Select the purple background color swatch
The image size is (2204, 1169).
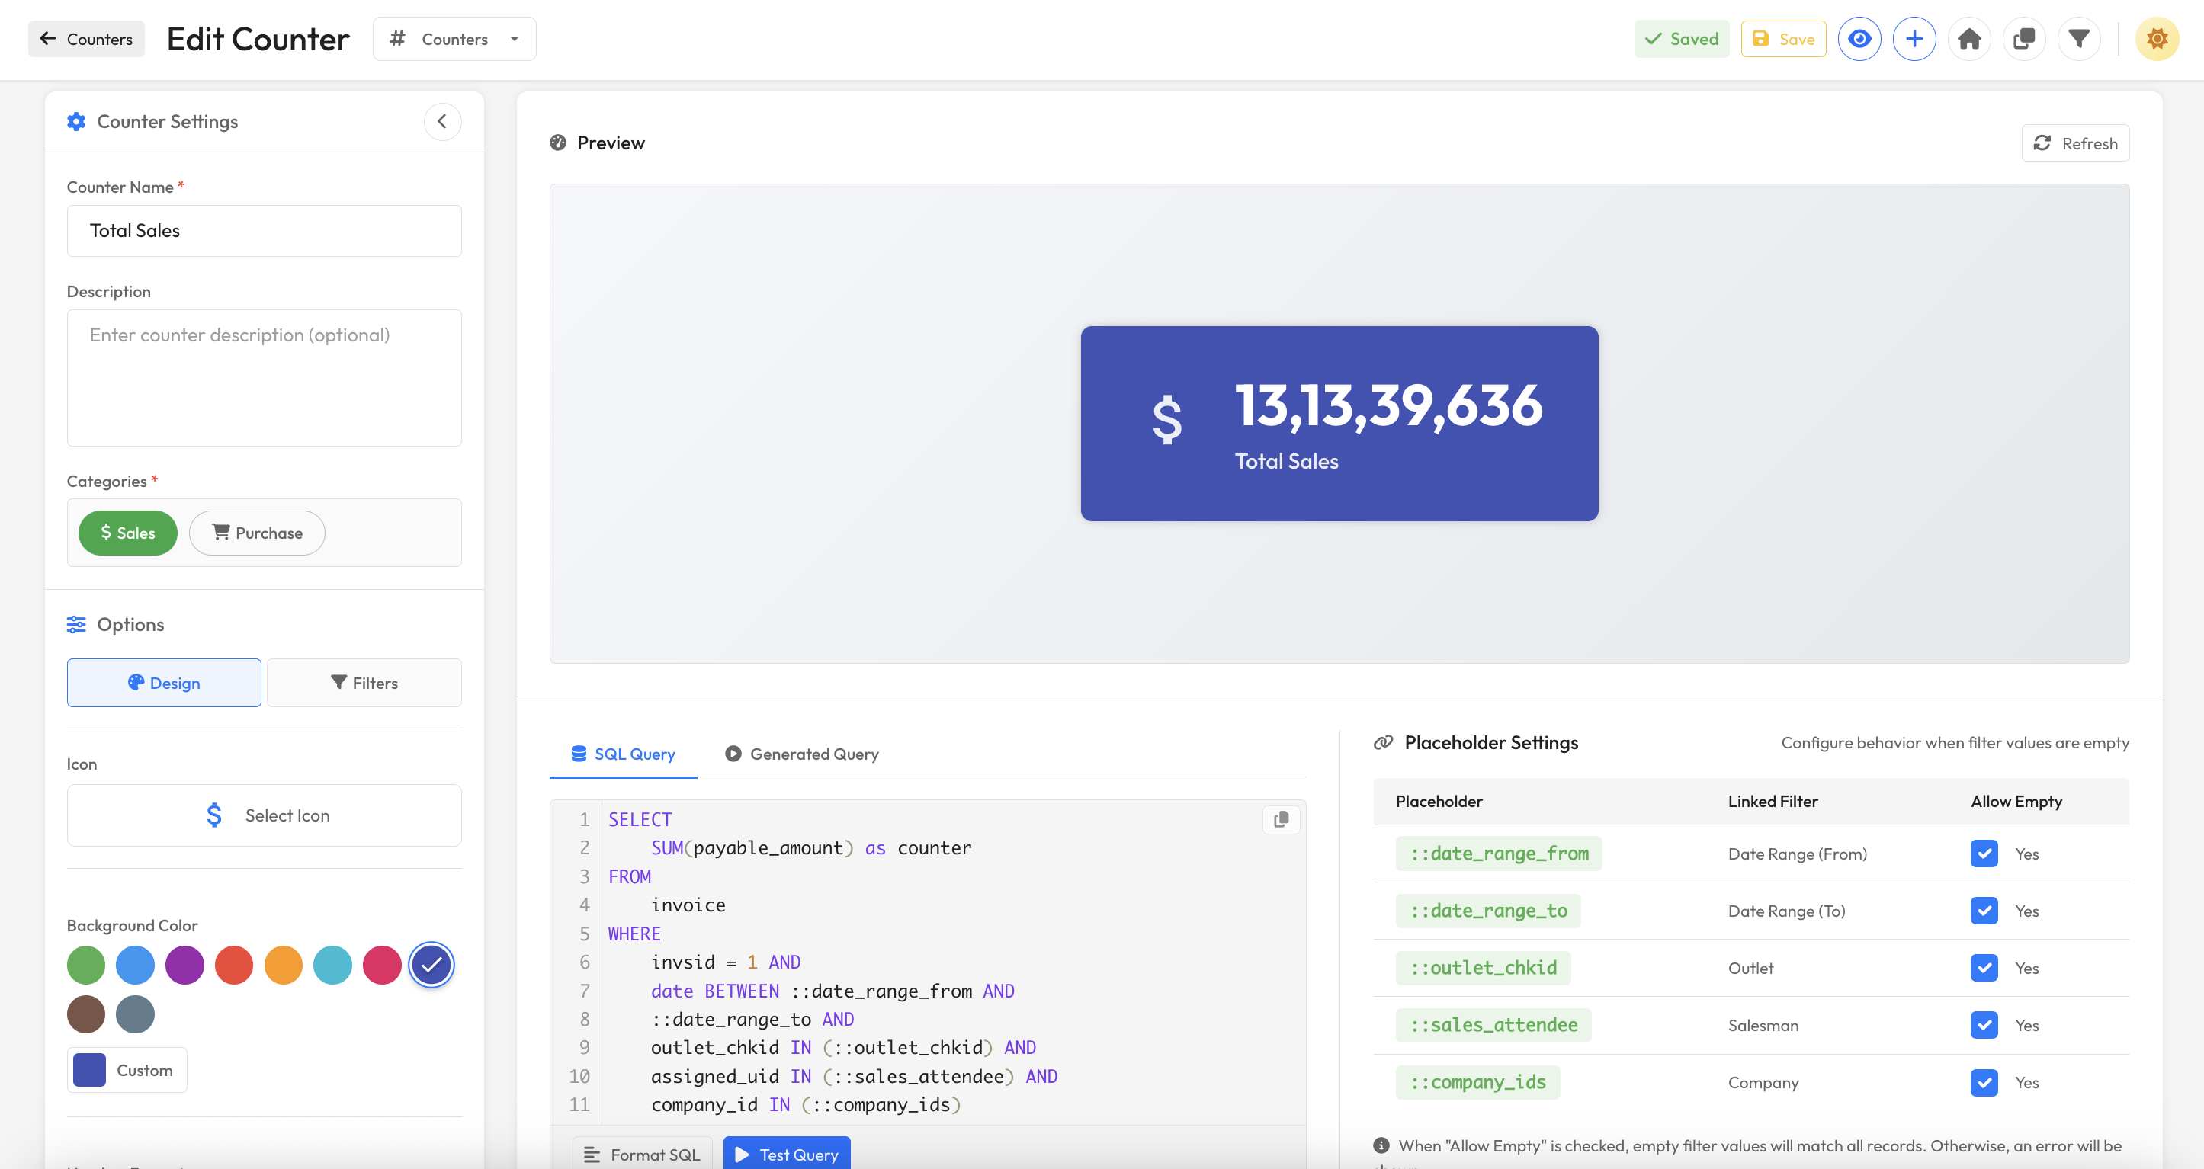pos(184,965)
